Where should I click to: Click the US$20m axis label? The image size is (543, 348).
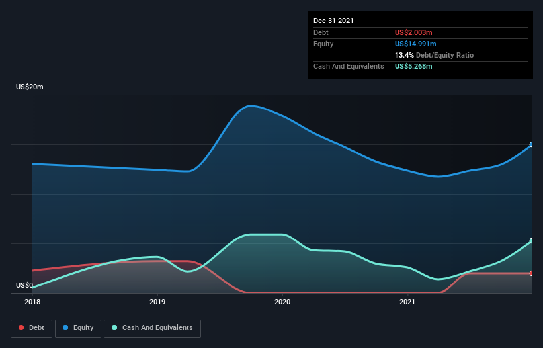coord(30,87)
